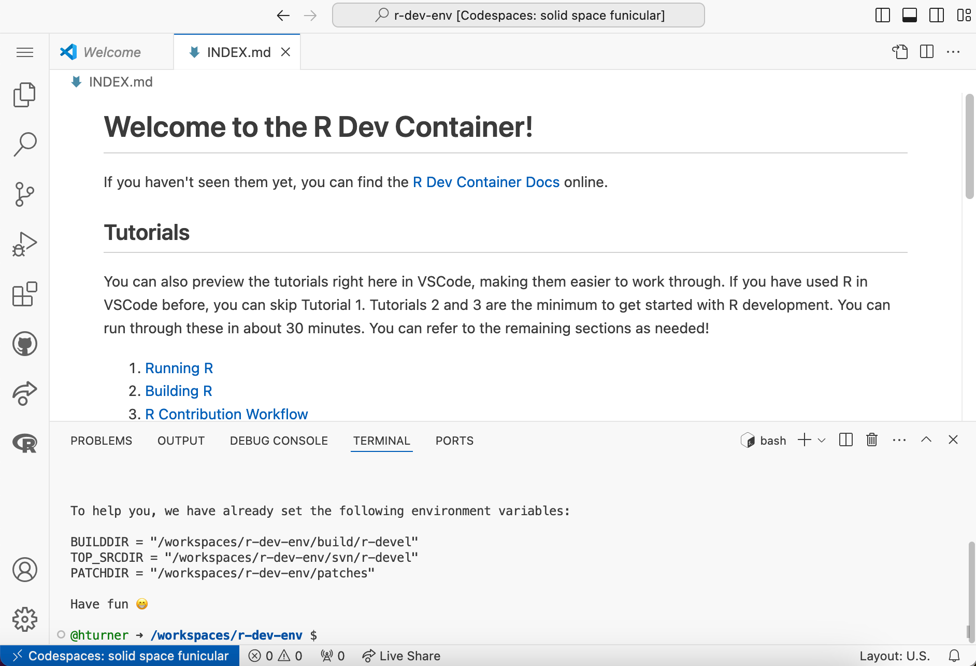Image resolution: width=976 pixels, height=666 pixels.
Task: Switch to the PROBLEMS tab
Action: (101, 441)
